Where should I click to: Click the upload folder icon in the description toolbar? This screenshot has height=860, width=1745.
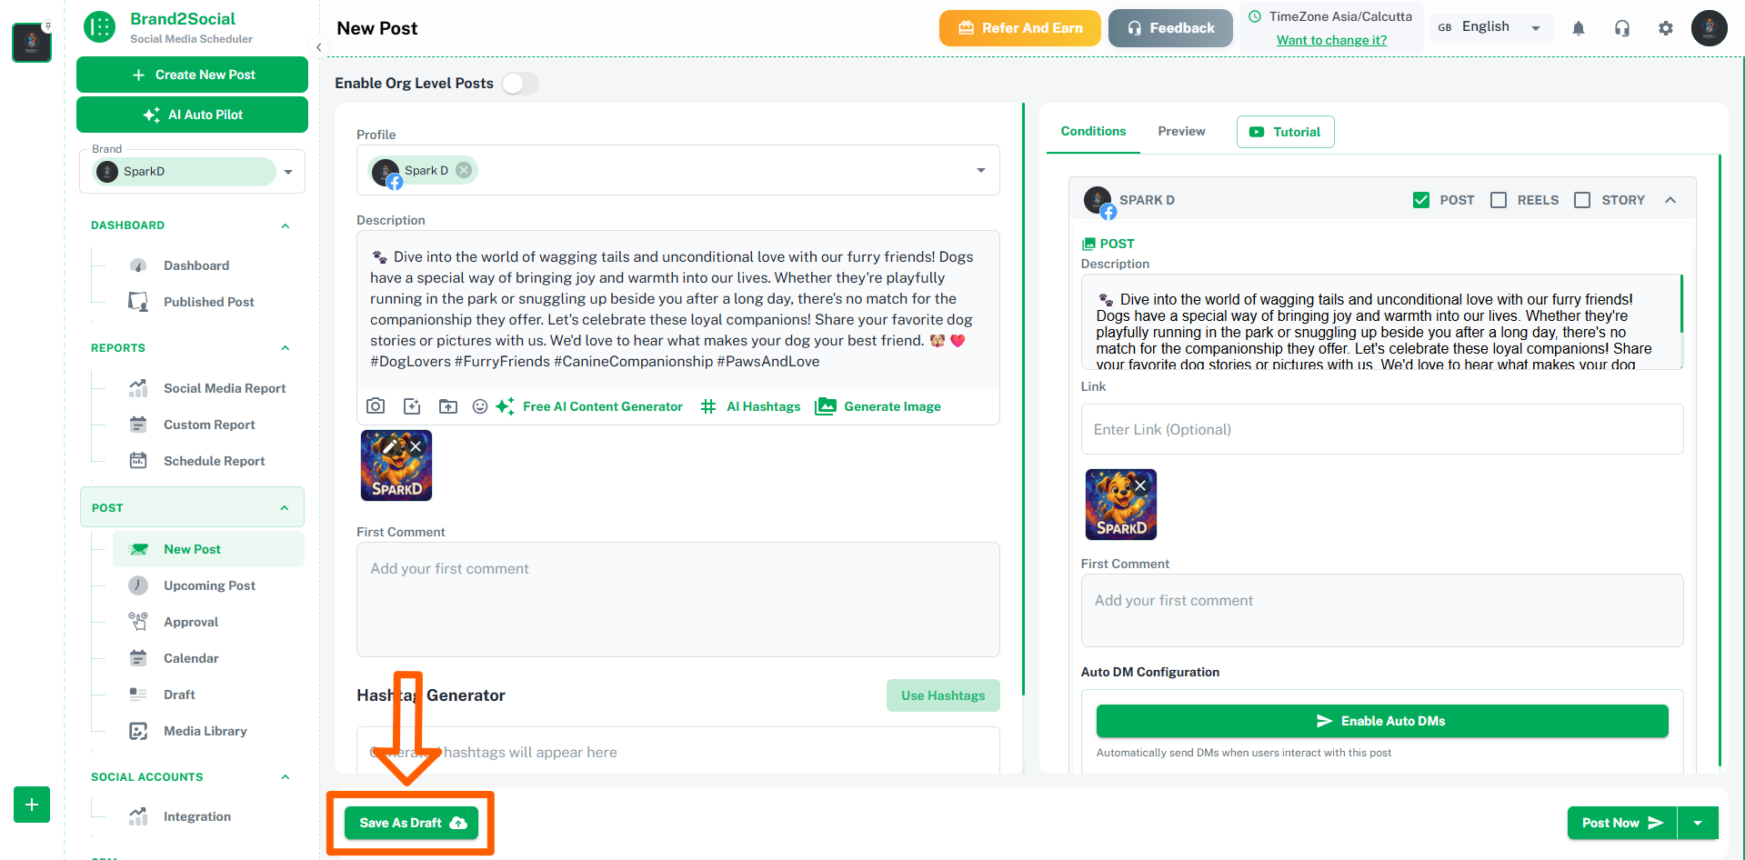pyautogui.click(x=448, y=406)
